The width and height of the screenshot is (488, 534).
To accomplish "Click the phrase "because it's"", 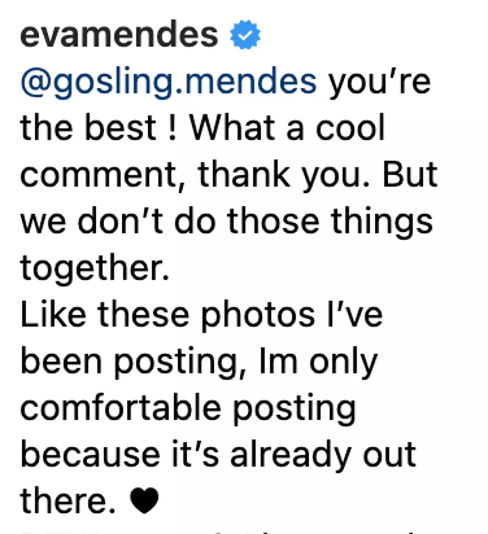I will tap(119, 454).
